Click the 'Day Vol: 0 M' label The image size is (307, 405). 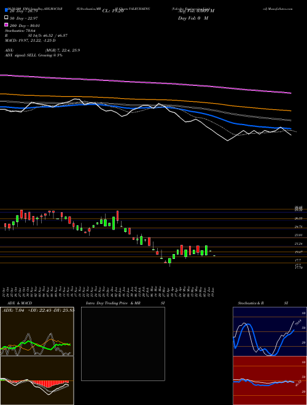click(193, 18)
